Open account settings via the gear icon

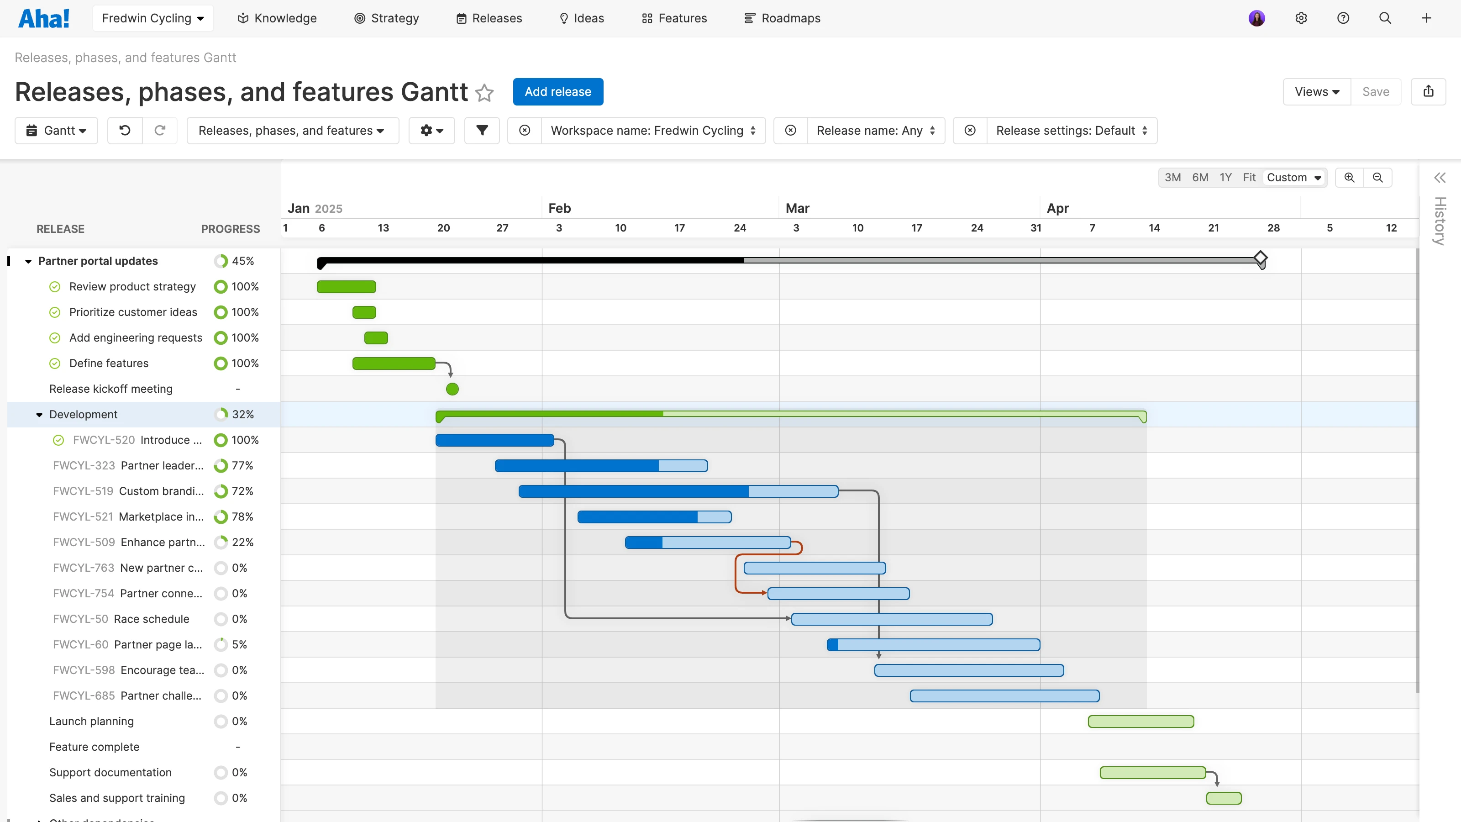tap(1301, 18)
